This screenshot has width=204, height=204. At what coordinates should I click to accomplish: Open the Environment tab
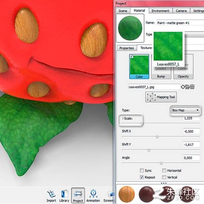point(161,11)
